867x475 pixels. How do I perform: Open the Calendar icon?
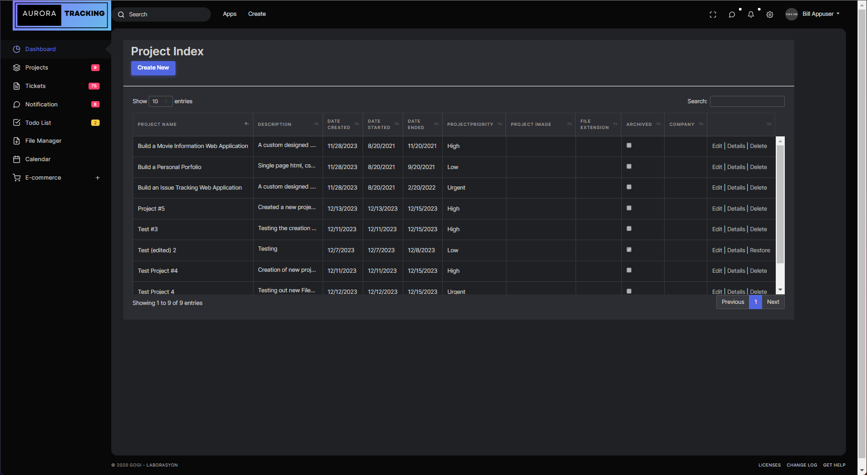pos(16,159)
